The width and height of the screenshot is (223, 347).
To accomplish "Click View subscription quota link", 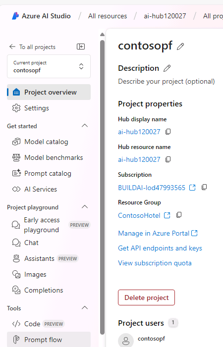I will [155, 263].
